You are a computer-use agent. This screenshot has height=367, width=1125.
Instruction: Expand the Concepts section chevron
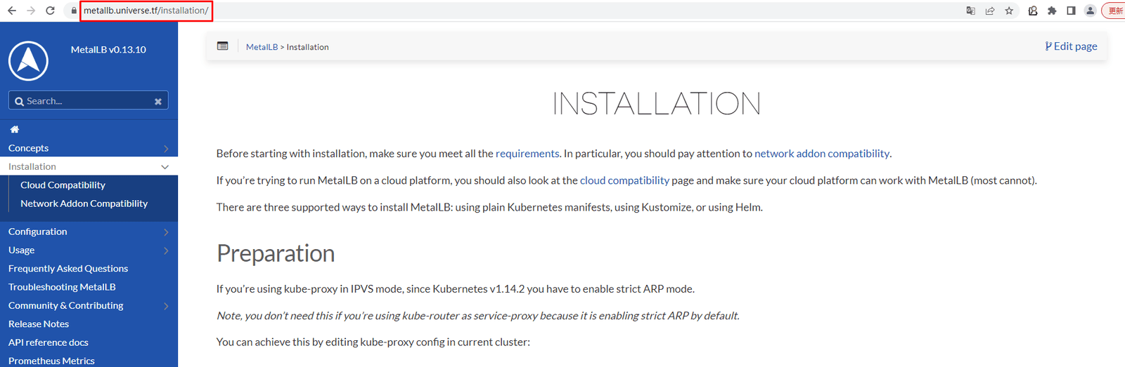click(x=166, y=148)
